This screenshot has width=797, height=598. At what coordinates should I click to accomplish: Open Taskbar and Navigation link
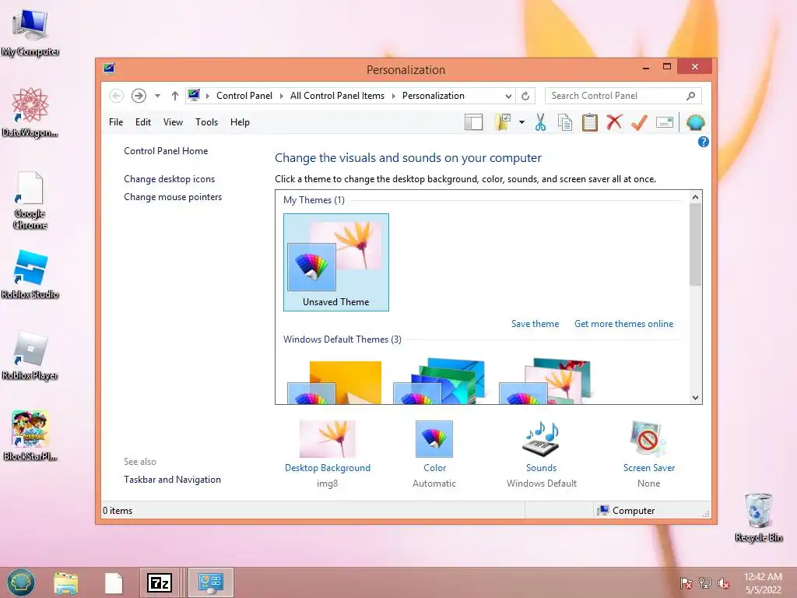coord(172,480)
